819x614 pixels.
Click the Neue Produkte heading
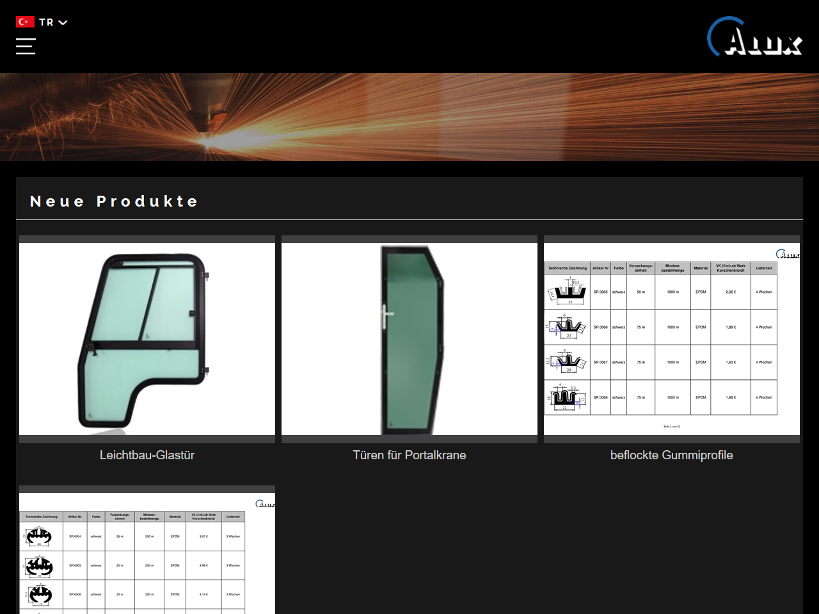tap(114, 201)
